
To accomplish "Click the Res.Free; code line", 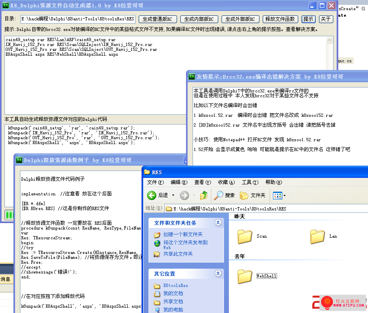I will 32,263.
